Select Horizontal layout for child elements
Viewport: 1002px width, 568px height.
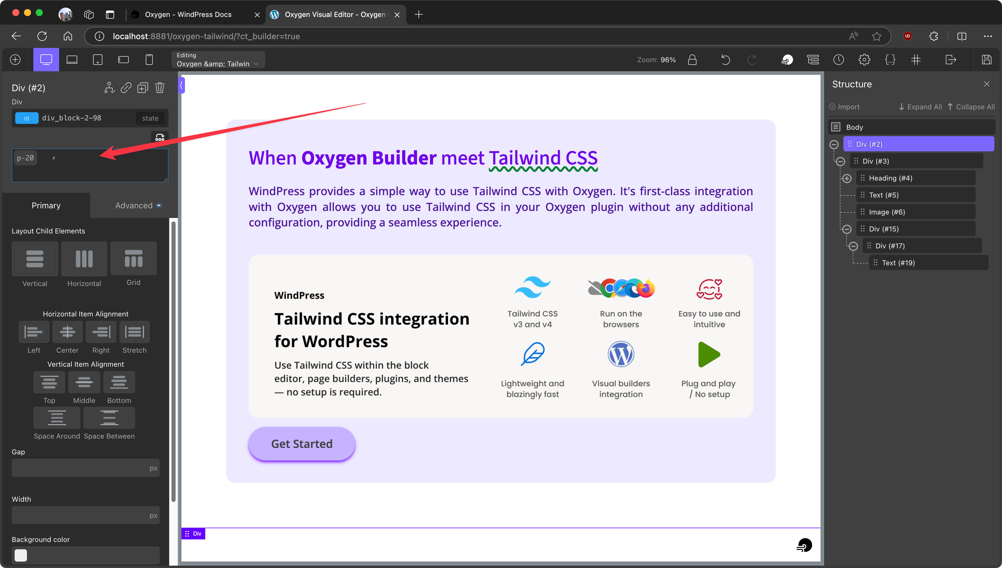click(84, 259)
